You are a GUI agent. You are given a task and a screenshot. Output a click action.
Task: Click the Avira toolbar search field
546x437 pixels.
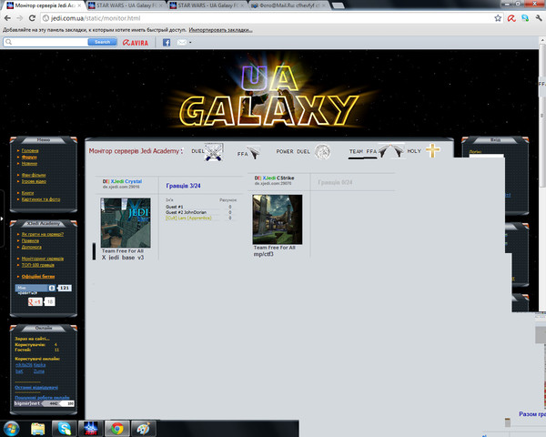(45, 42)
